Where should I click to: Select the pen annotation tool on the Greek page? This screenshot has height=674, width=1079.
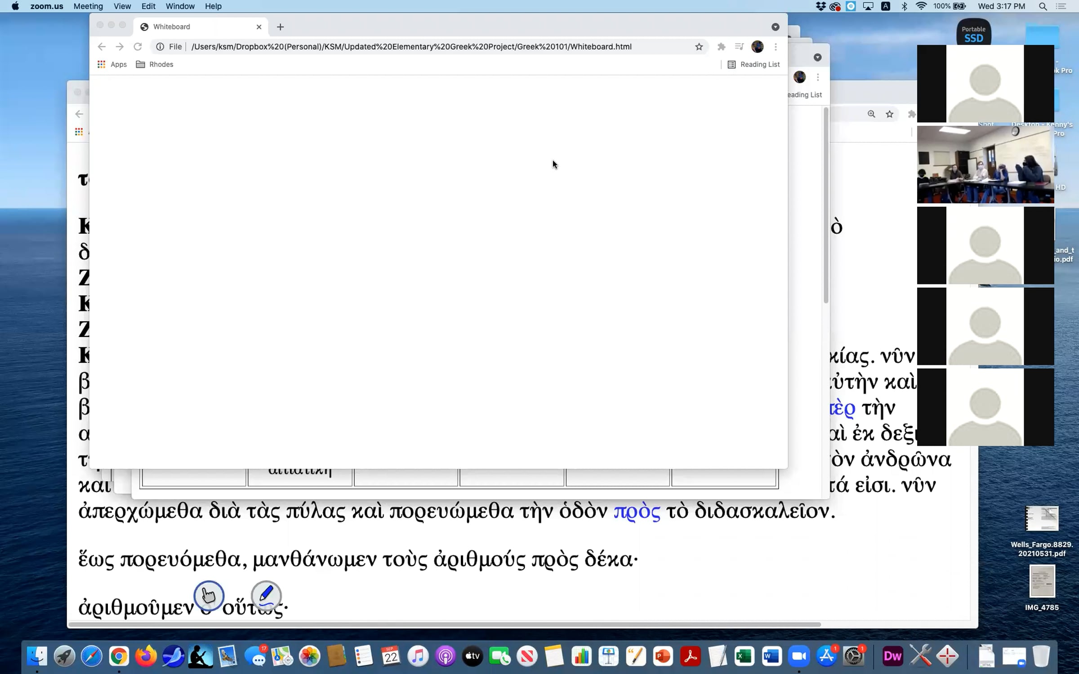tap(266, 596)
